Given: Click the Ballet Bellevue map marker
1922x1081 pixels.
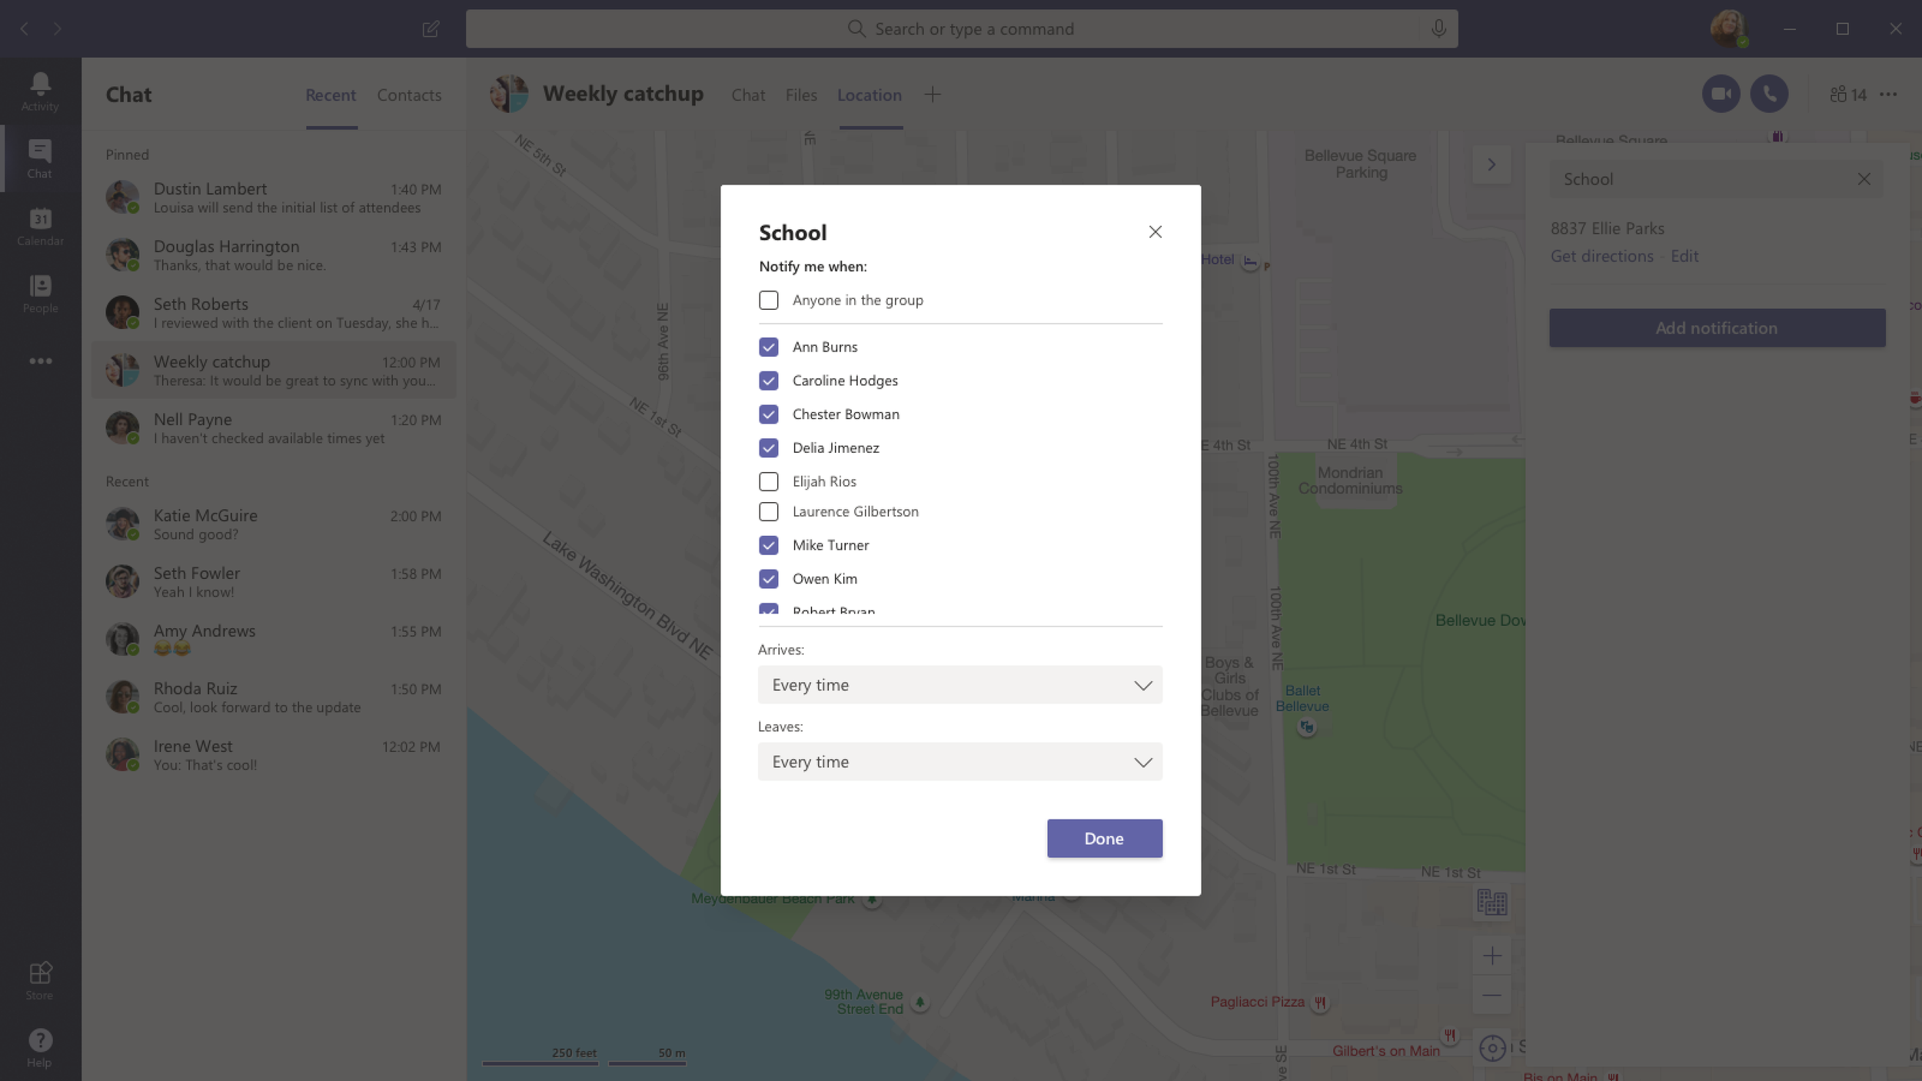Looking at the screenshot, I should pyautogui.click(x=1306, y=727).
